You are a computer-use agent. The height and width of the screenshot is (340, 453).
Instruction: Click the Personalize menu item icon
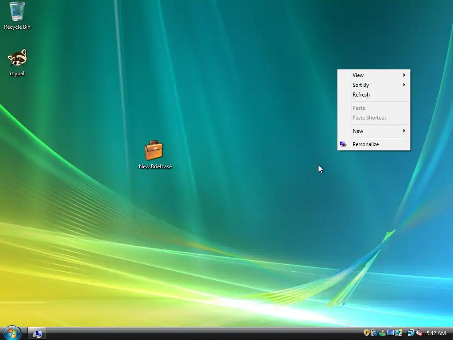pos(343,144)
